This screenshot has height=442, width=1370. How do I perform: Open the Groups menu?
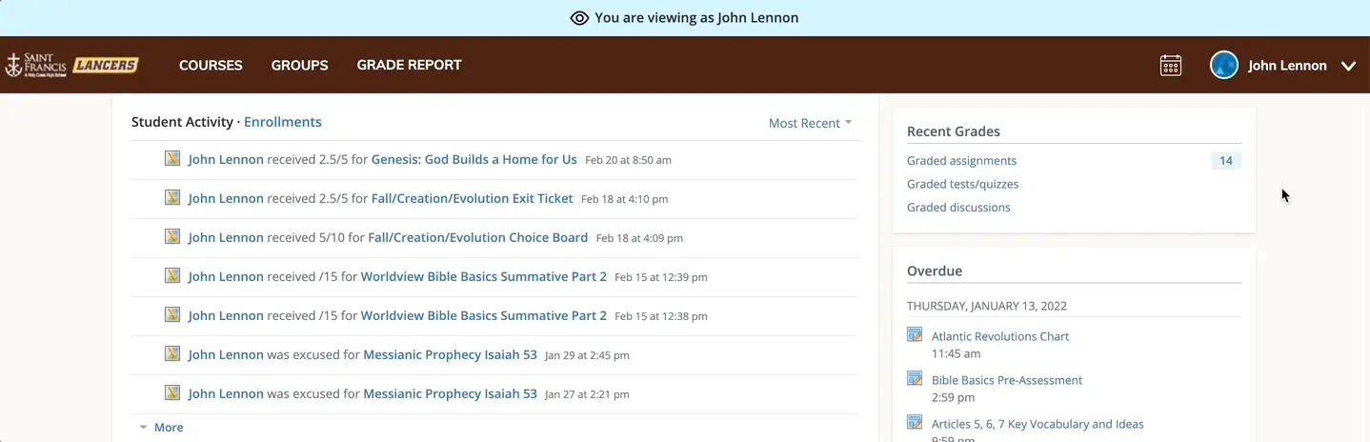click(x=299, y=66)
